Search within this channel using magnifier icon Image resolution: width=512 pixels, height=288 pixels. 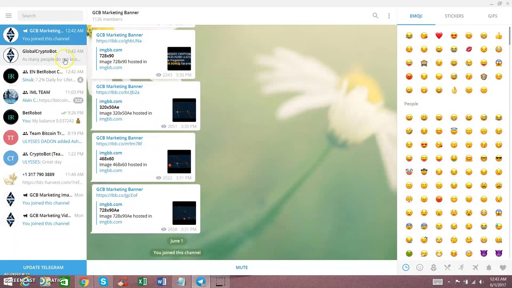click(375, 16)
